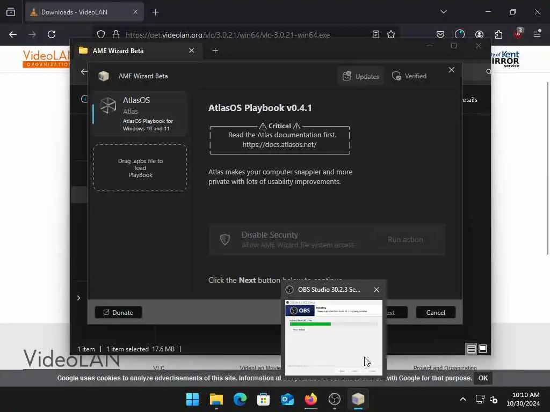
Task: Open Microsoft Store from the taskbar
Action: (x=263, y=399)
